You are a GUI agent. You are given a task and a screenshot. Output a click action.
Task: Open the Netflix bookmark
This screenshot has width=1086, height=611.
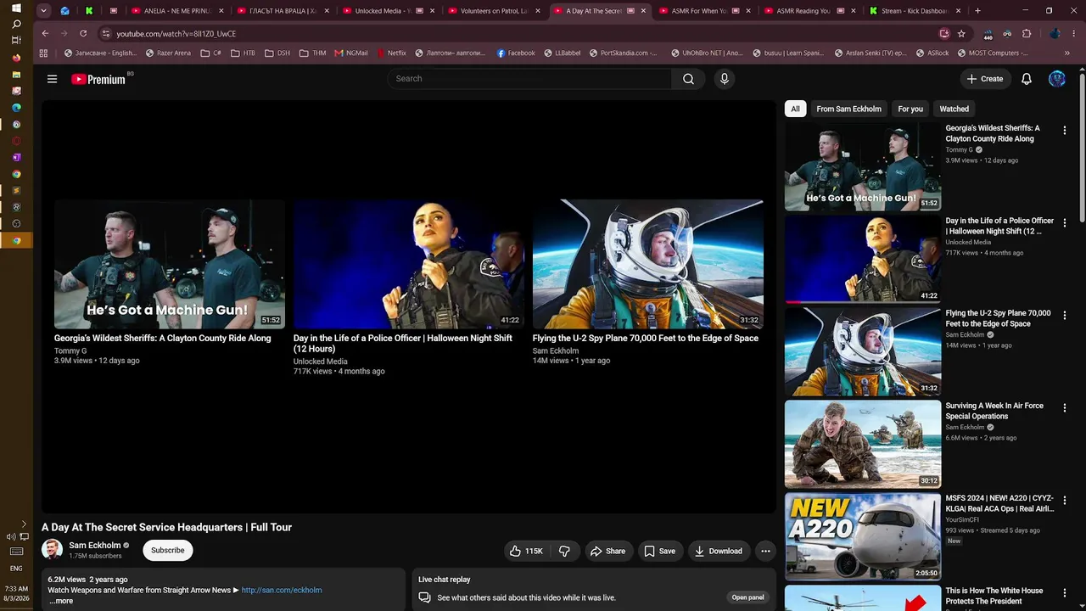(390, 53)
